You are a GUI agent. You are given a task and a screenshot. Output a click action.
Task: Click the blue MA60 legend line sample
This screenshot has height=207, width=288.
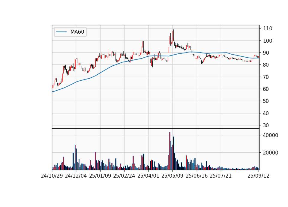tap(61, 32)
